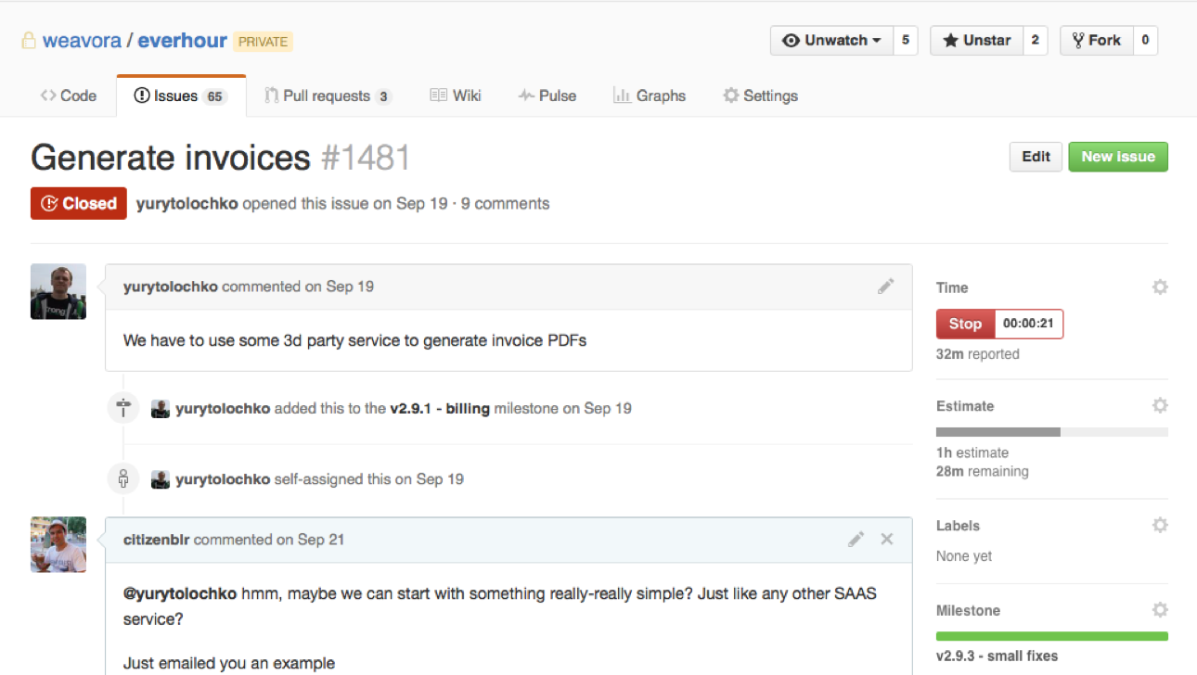
Task: Edit the first comment with pencil icon
Action: tap(886, 287)
